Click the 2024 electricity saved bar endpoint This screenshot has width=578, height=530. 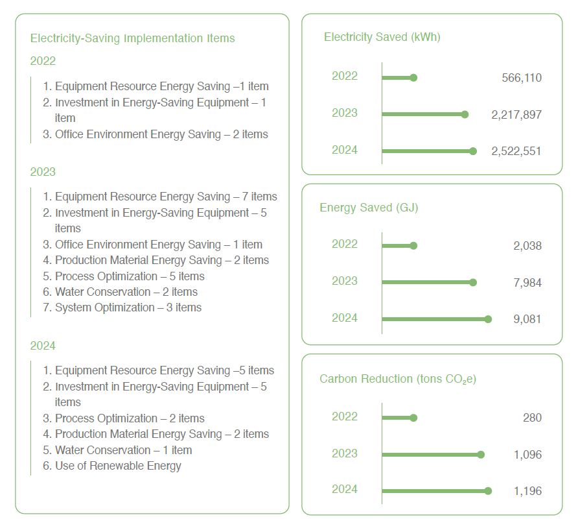pyautogui.click(x=473, y=151)
